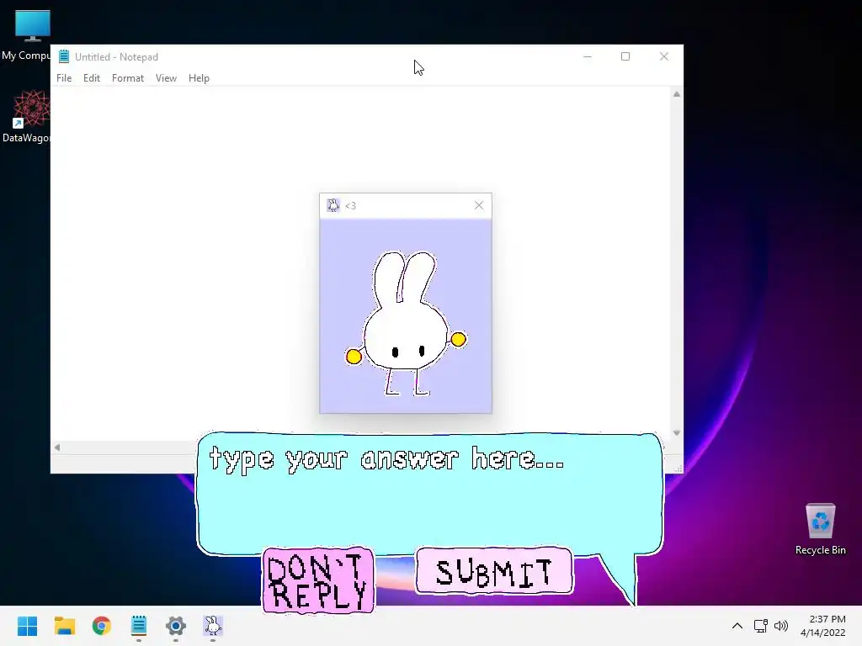Open the Settings gear taskbar icon
Viewport: 862px width, 646px height.
[176, 626]
